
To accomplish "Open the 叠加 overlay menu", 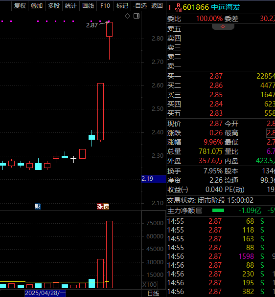I will click(x=37, y=6).
